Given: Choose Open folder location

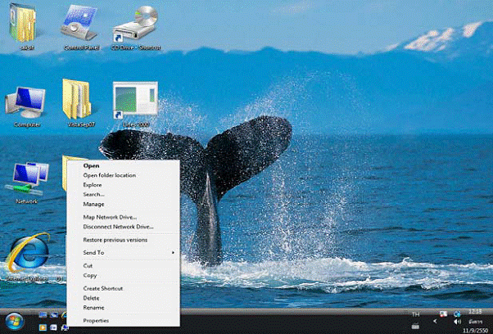Looking at the screenshot, I should click(123, 175).
